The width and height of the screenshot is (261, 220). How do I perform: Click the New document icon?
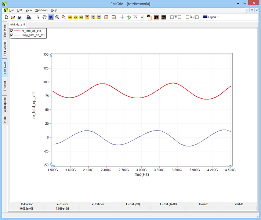(6, 17)
